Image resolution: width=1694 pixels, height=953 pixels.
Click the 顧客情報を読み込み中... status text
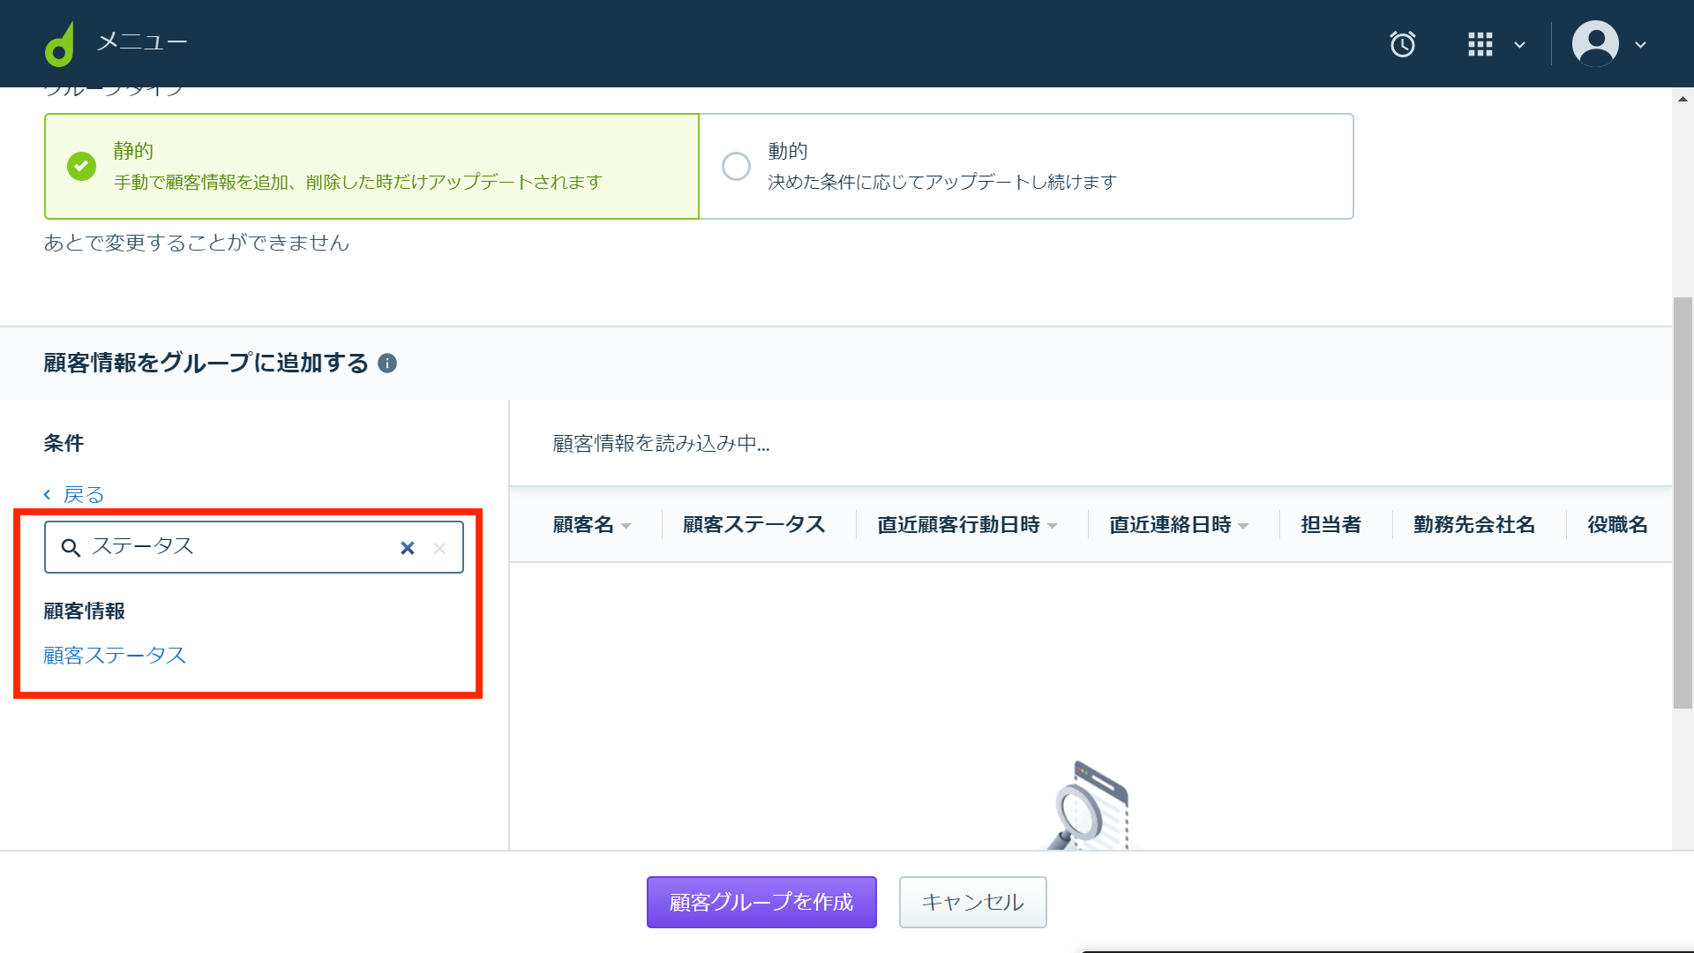[x=661, y=444]
